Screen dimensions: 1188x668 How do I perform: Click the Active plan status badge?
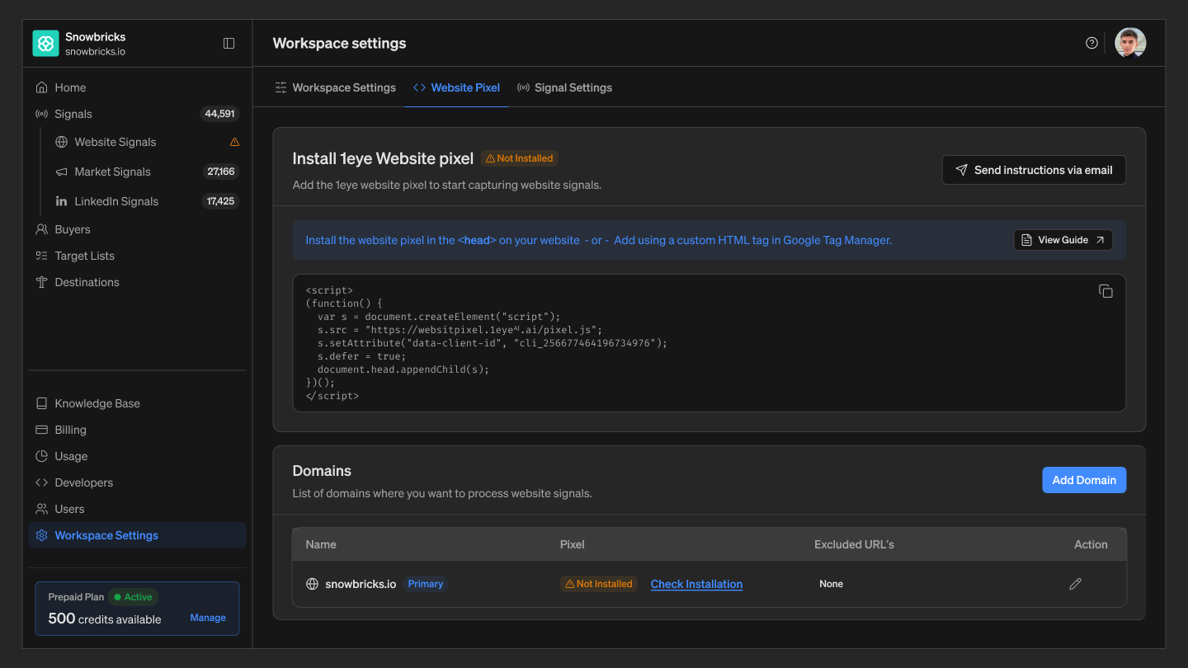pyautogui.click(x=134, y=597)
